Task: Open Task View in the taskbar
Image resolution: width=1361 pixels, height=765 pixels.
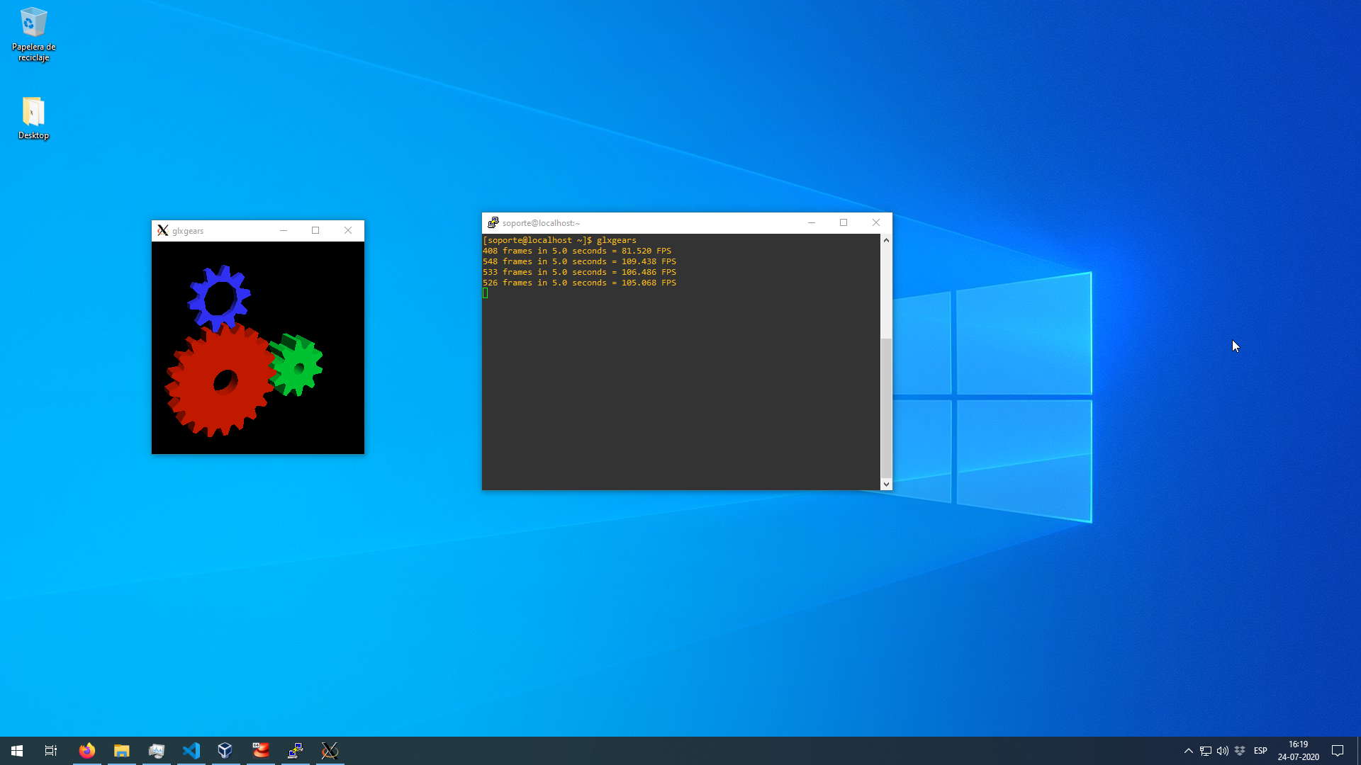Action: click(51, 751)
